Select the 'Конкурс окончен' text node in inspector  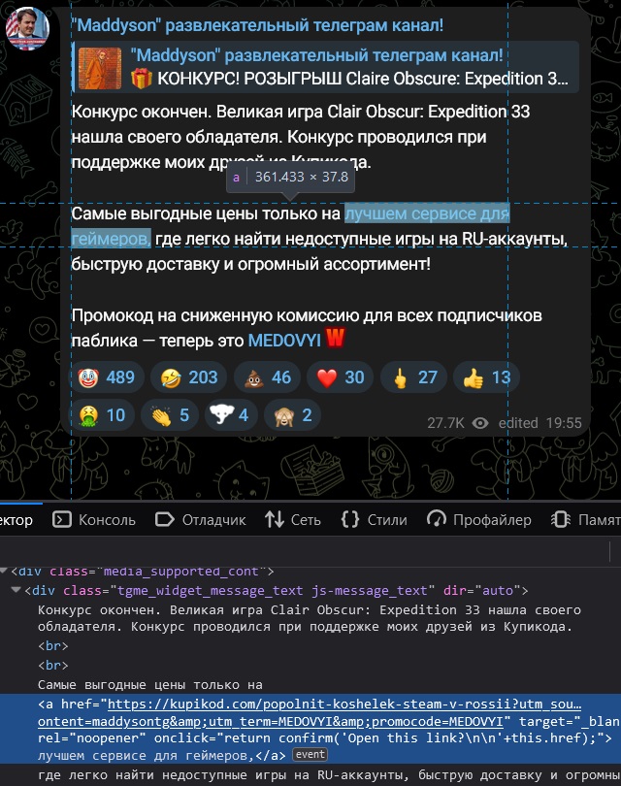click(x=310, y=618)
